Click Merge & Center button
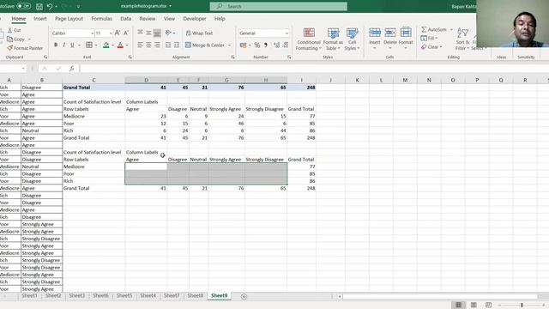The width and height of the screenshot is (549, 309). [205, 45]
